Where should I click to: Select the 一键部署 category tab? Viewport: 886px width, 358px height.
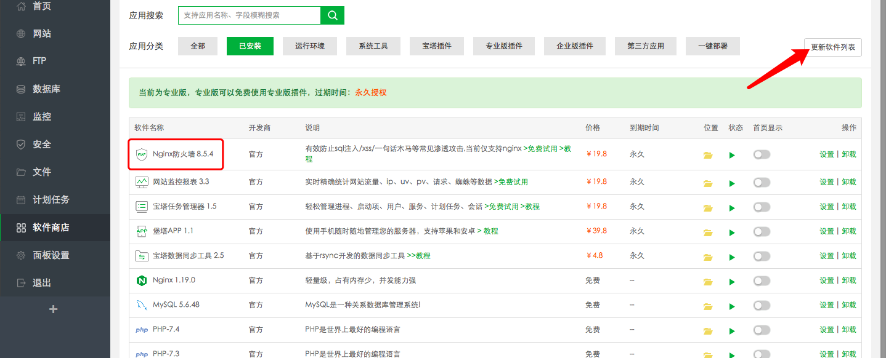point(713,46)
